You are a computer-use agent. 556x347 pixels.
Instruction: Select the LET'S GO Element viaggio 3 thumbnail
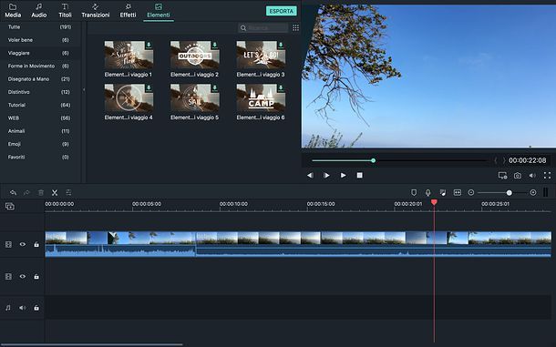coord(261,55)
